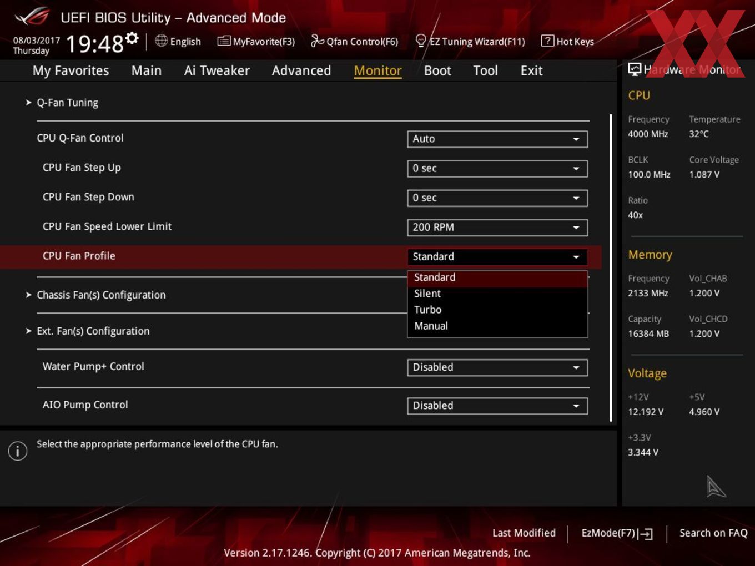The height and width of the screenshot is (566, 755).
Task: Open the Tool tab
Action: coord(485,70)
